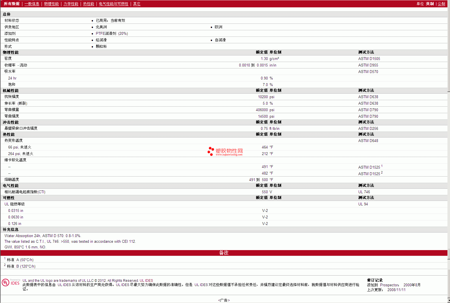The width and height of the screenshot is (450, 303).
Task: Click footnote 2 beside ASTM D1525
Action: pyautogui.click(x=382, y=172)
